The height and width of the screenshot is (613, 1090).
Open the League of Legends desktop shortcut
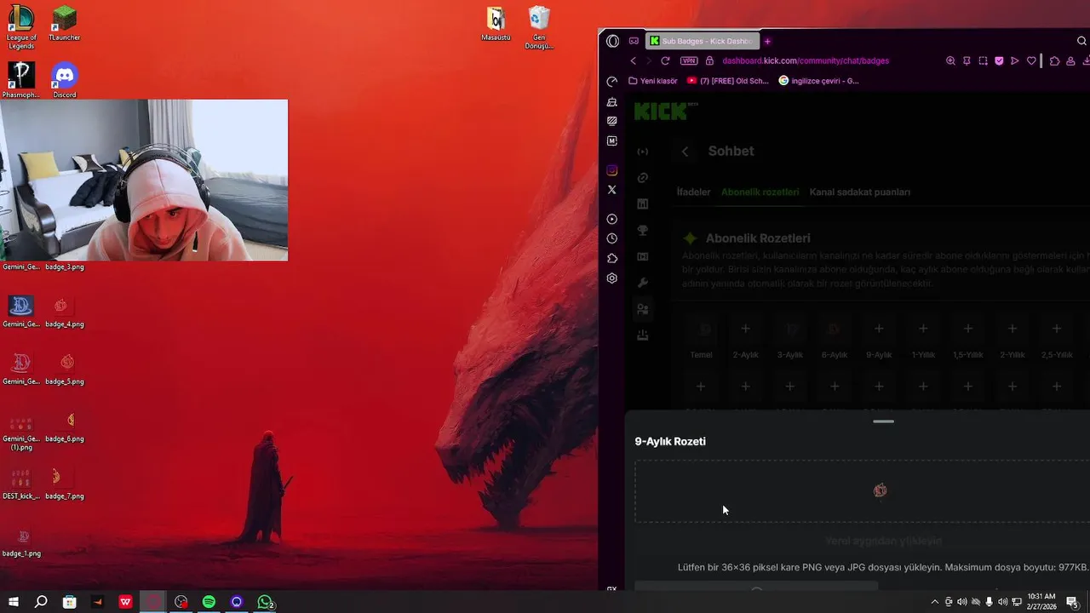click(21, 27)
